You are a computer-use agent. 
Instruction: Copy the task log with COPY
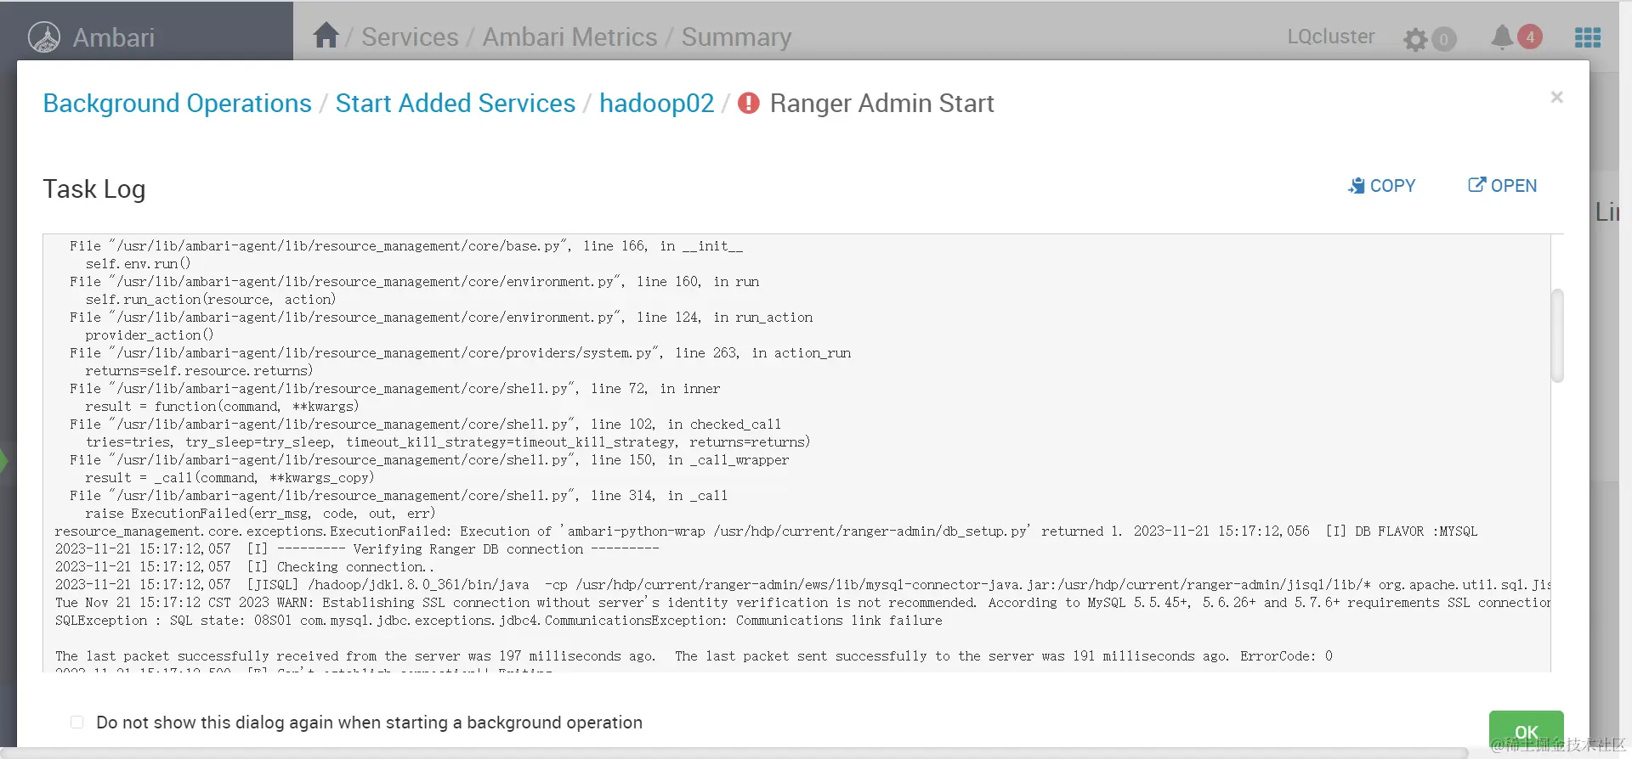pyautogui.click(x=1382, y=186)
